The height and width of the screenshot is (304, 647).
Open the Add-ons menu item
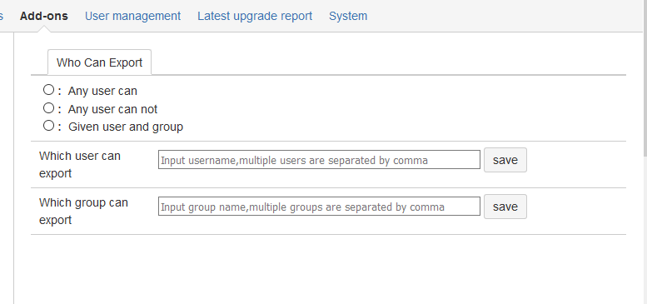pyautogui.click(x=44, y=16)
